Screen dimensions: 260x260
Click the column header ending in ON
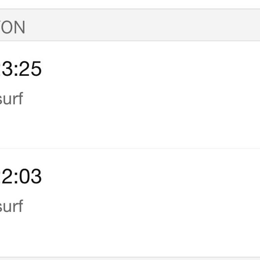point(13,27)
